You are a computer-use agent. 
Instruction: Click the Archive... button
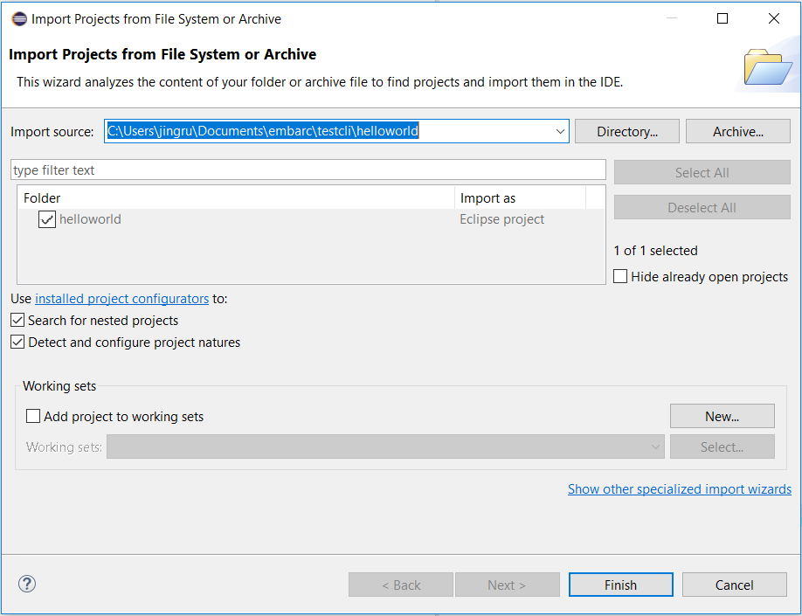pyautogui.click(x=737, y=131)
